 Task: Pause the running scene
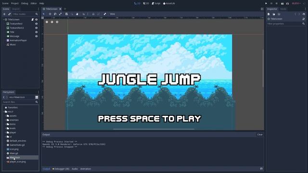271,3
